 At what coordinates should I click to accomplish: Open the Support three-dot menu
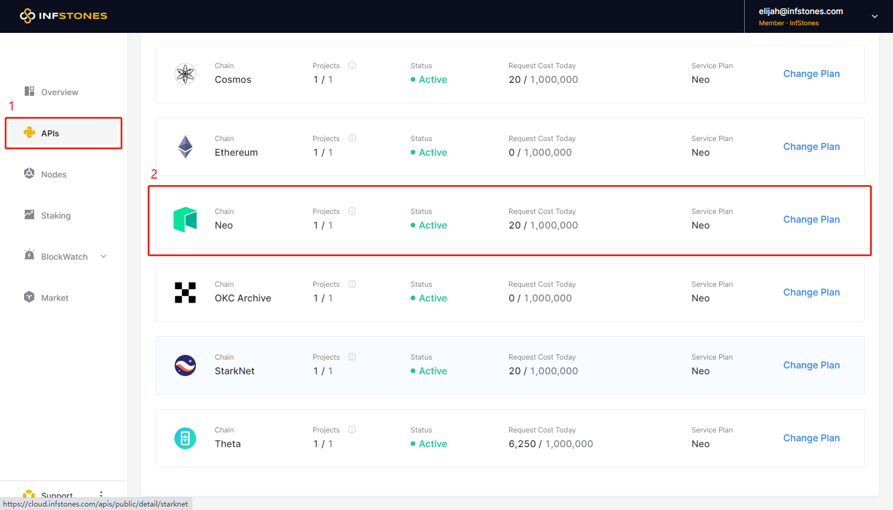click(x=101, y=494)
